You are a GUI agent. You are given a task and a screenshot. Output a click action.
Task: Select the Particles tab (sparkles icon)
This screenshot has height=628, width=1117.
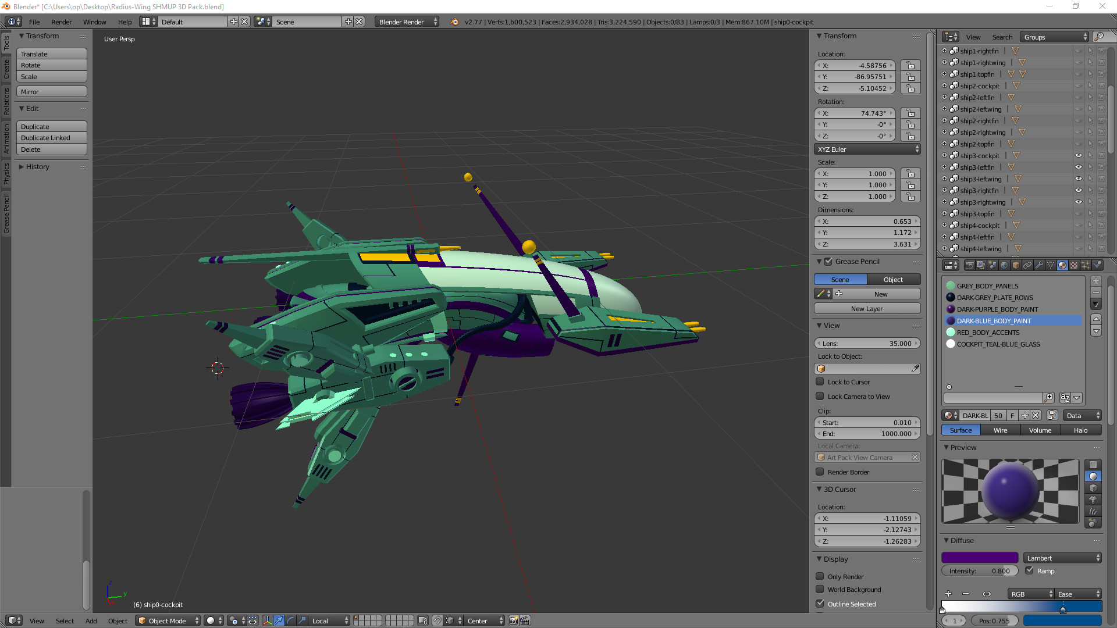pos(1085,266)
